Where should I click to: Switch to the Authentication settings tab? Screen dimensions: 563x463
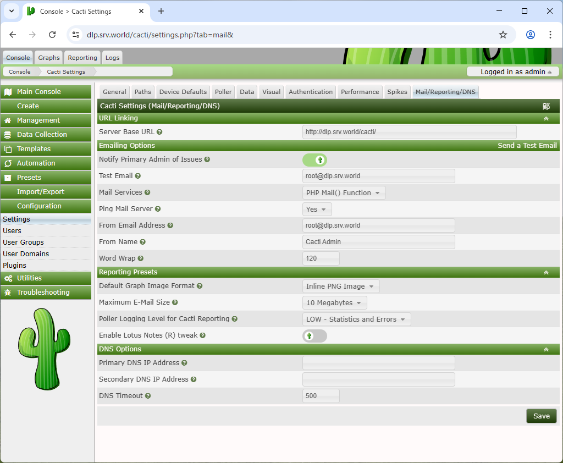click(x=310, y=92)
